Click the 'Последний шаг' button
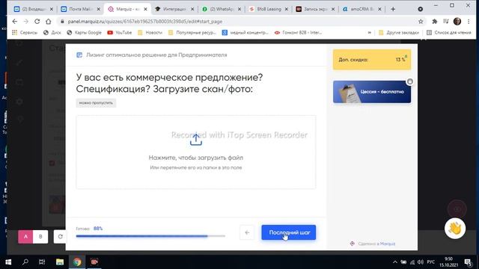479x269 pixels. [288, 232]
